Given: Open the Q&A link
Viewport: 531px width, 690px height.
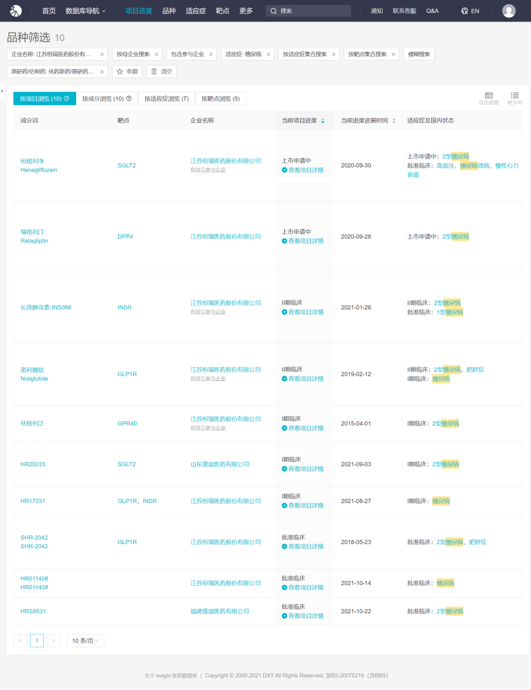Looking at the screenshot, I should click(x=433, y=11).
